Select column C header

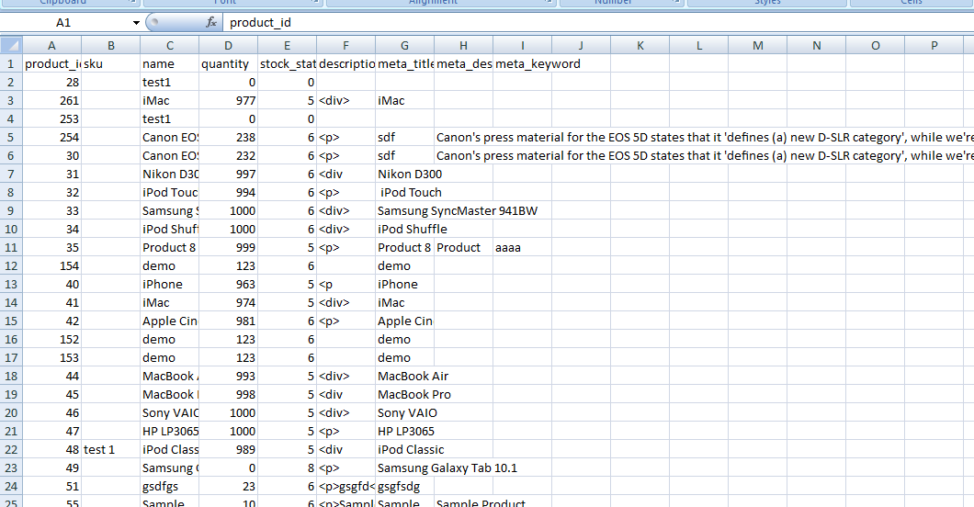pos(170,45)
